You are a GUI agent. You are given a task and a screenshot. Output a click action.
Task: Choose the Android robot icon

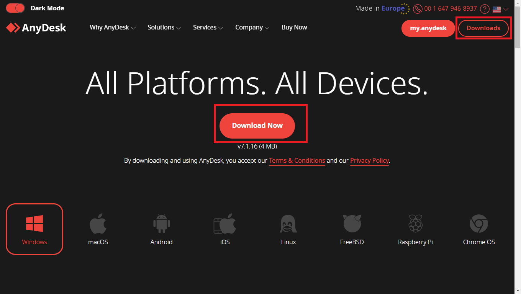coord(161,224)
